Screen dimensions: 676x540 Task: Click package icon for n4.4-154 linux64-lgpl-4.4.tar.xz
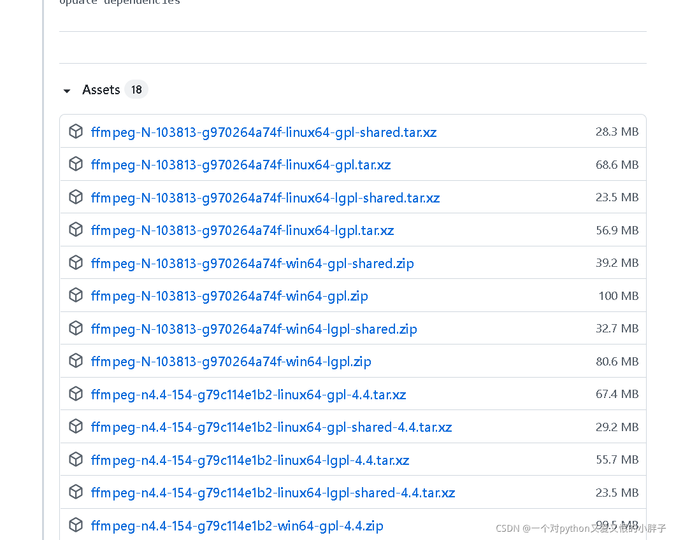(76, 459)
